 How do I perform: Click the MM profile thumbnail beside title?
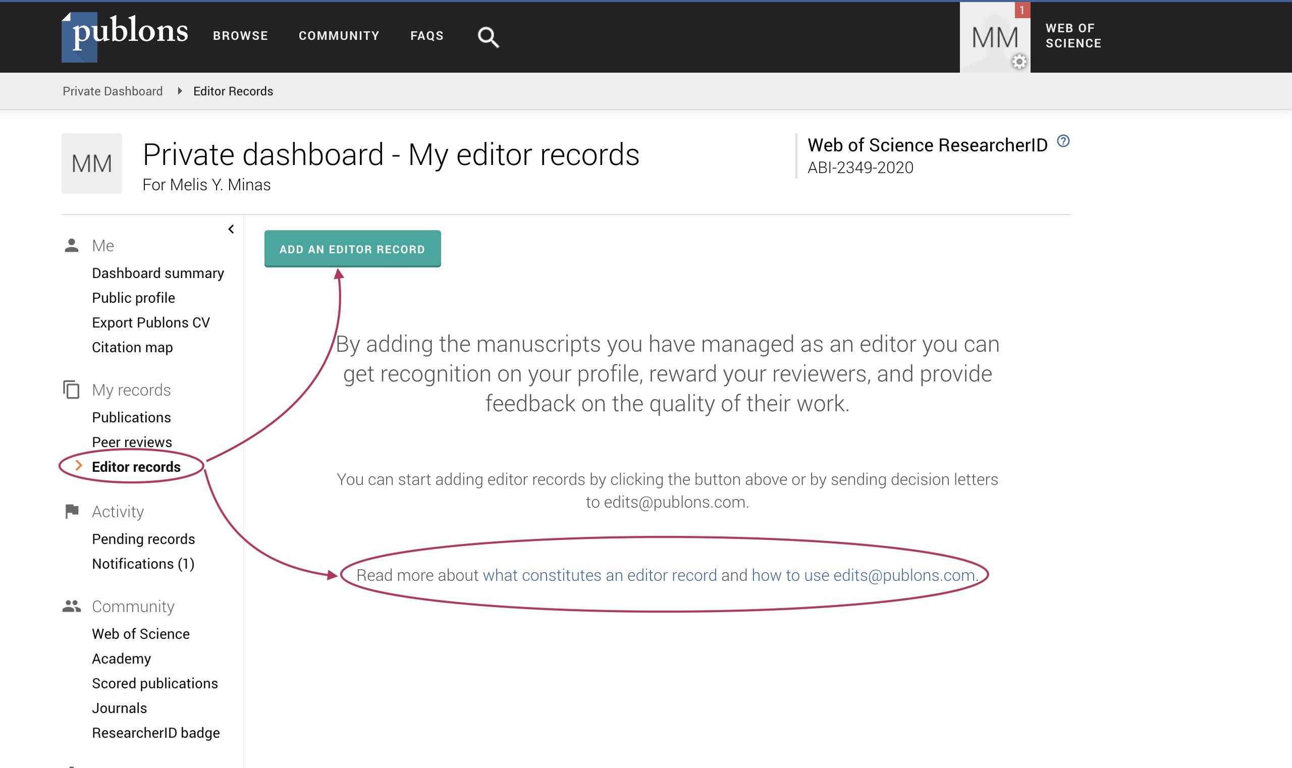(x=92, y=163)
